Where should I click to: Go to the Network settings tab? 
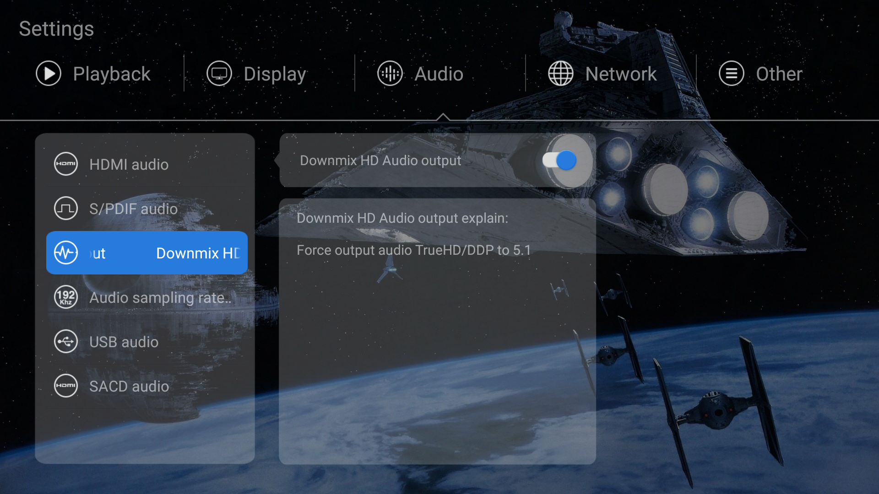602,74
